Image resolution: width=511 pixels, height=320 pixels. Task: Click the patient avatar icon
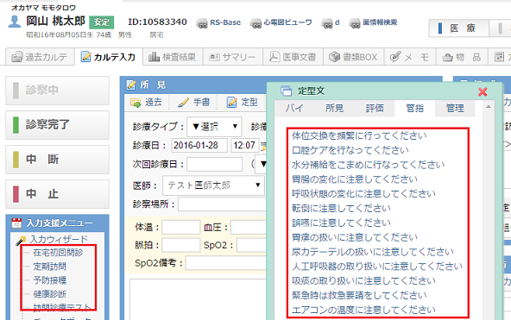coord(15,22)
